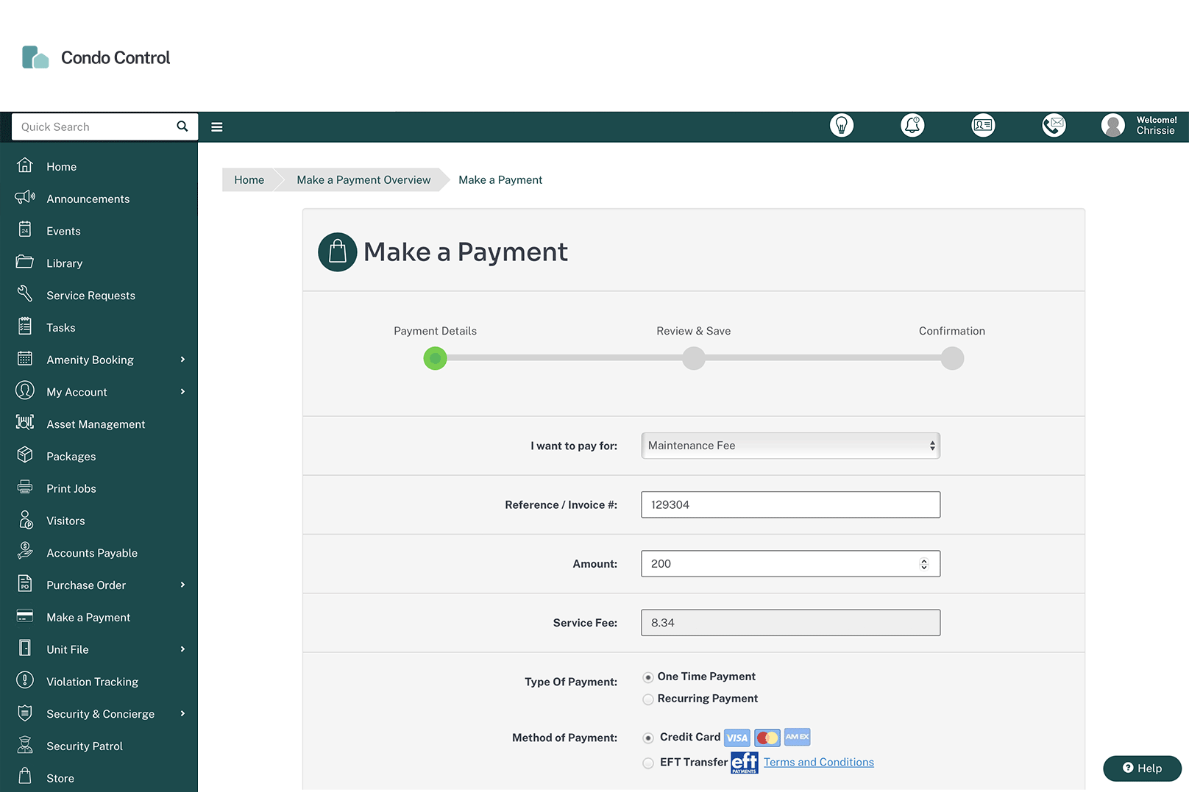Open the Announcements section in sidebar
1189x792 pixels.
(88, 199)
